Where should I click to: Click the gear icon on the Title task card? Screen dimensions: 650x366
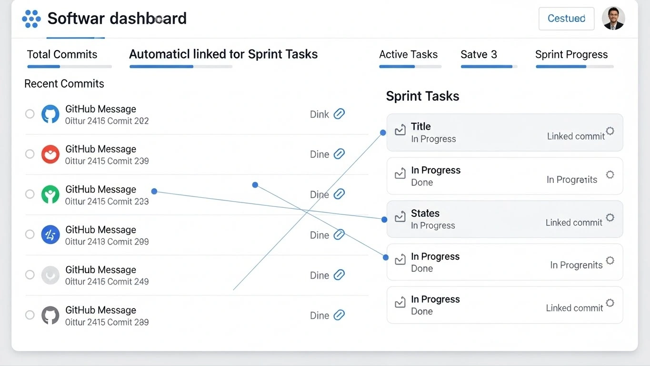610,131
